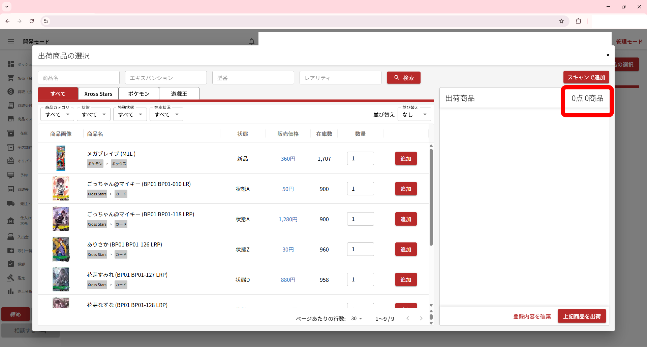Image resolution: width=647 pixels, height=347 pixels.
Task: Open browser extensions puzzle icon
Action: 578,21
